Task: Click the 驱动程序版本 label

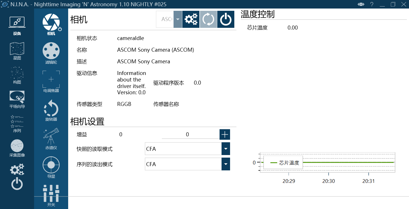Action: 169,83
